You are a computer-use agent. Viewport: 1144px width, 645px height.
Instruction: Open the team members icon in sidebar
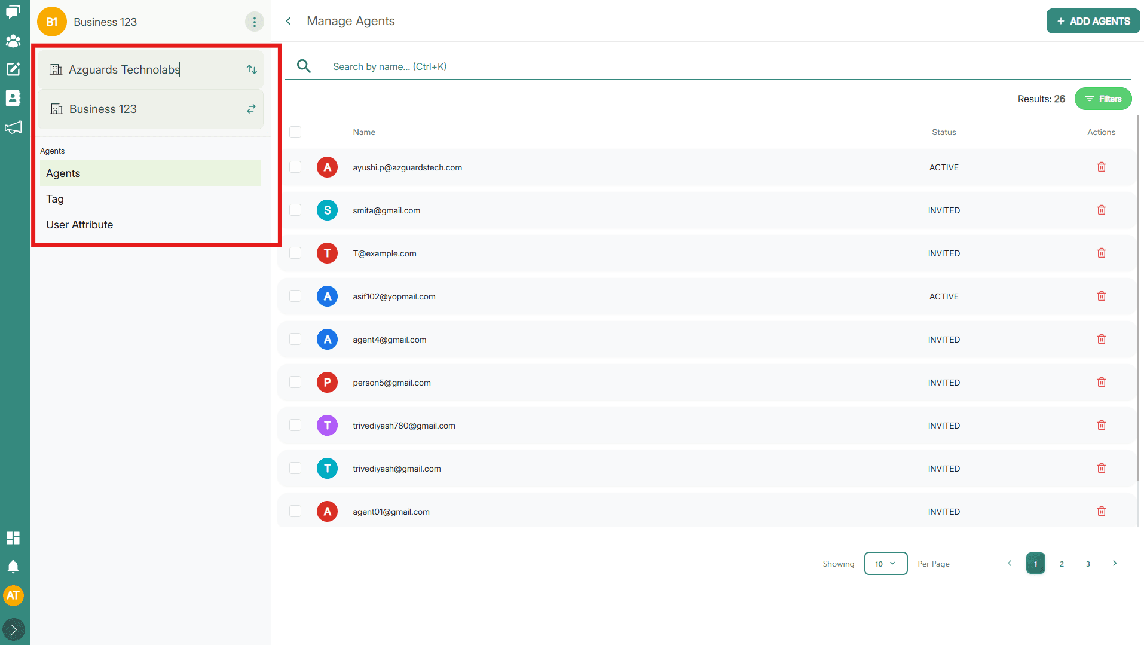(13, 41)
